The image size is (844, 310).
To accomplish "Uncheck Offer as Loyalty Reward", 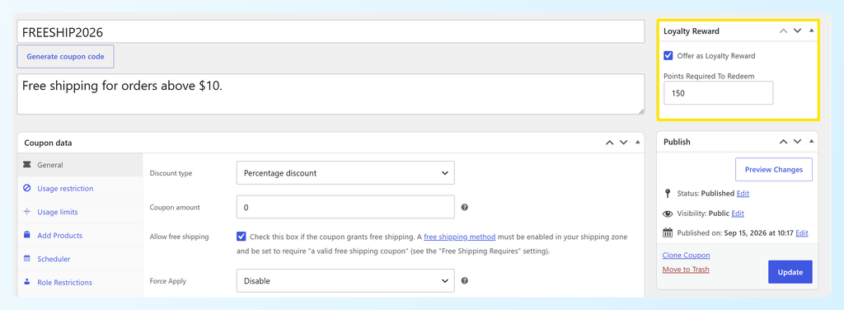I will tap(668, 55).
